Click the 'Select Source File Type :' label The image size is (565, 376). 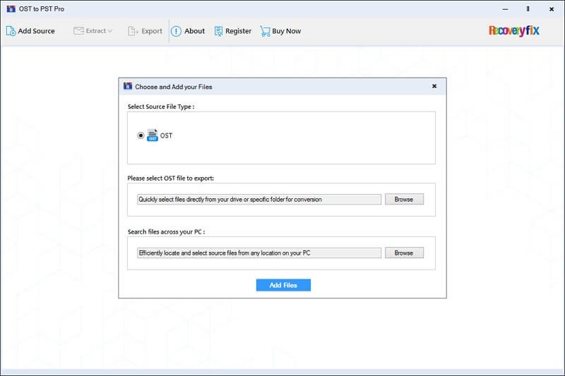tap(161, 107)
